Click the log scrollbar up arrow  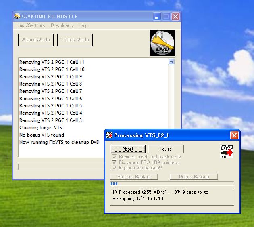point(171,62)
